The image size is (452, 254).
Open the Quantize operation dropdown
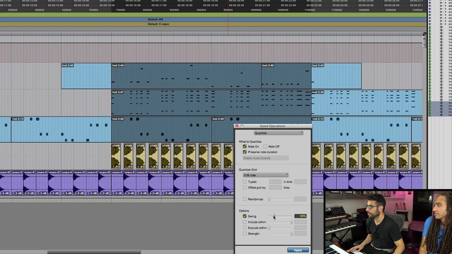(278, 133)
